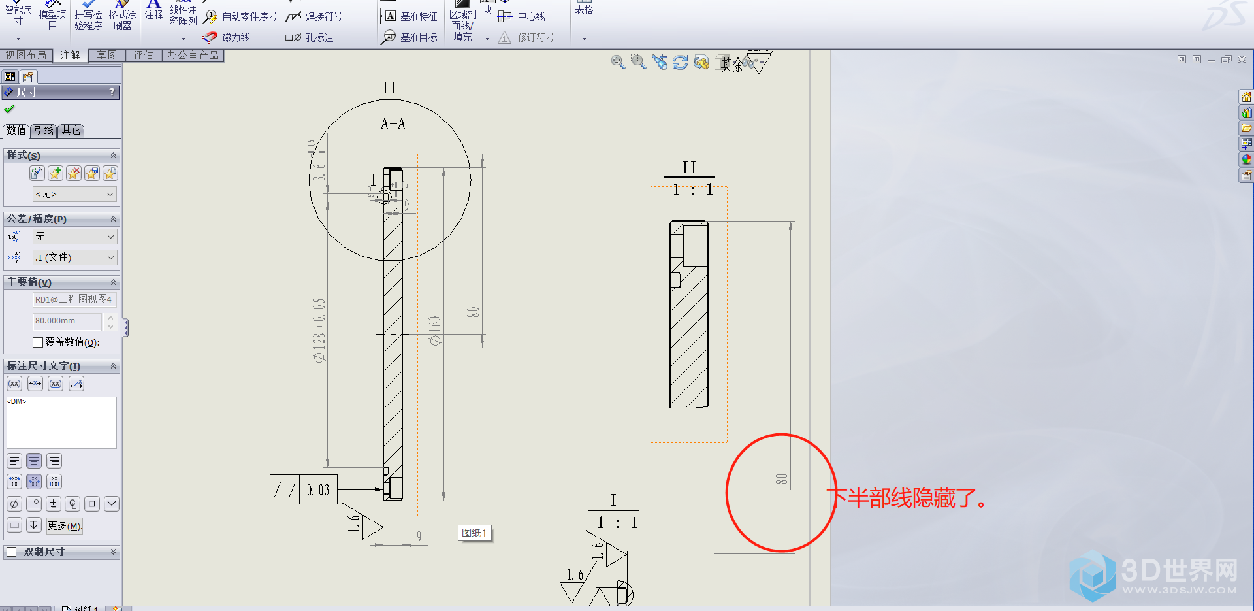The height and width of the screenshot is (611, 1254).
Task: Open the style <无> dropdown
Action: [74, 194]
